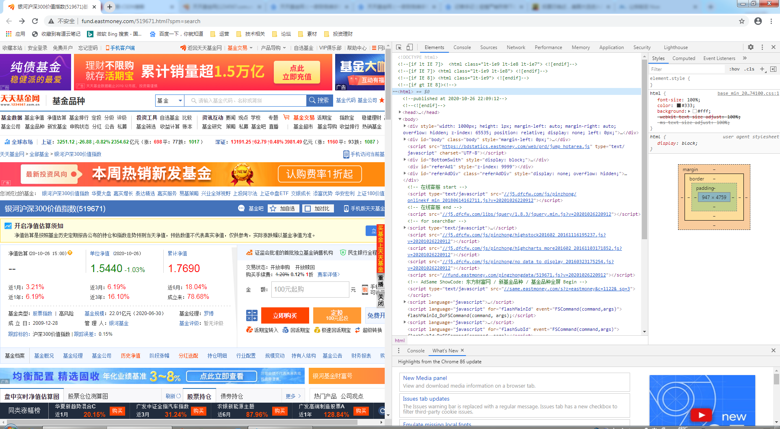Toggle the .cls element classes panel
The width and height of the screenshot is (780, 429).
coord(750,69)
